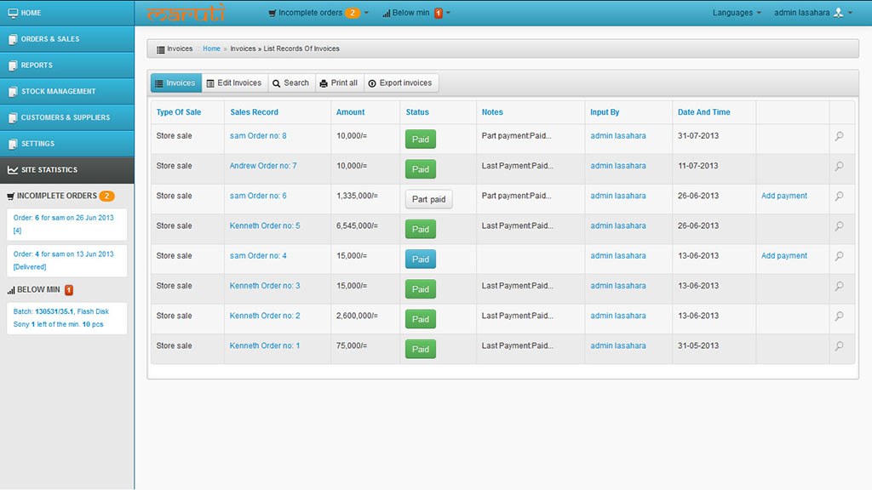Click the list icon in the breadcrumb bar
Screen dimensions: 872x490
point(161,49)
